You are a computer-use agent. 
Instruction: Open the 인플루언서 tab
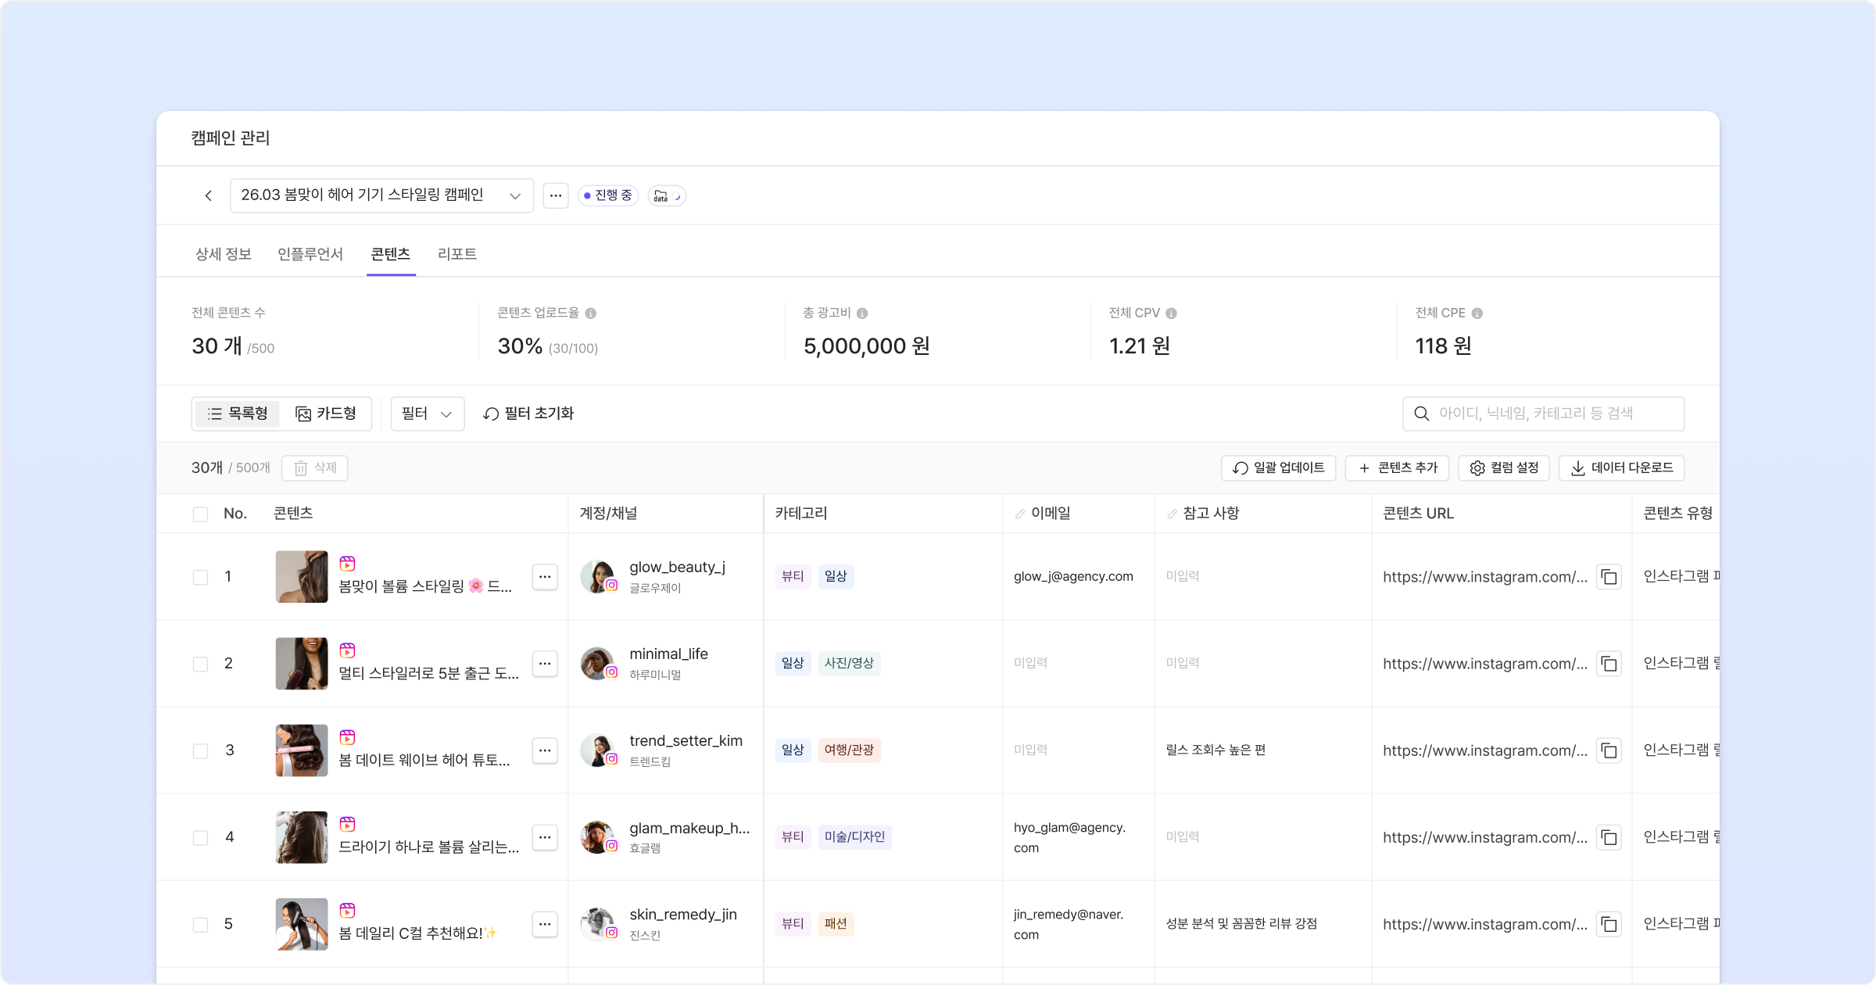click(310, 254)
